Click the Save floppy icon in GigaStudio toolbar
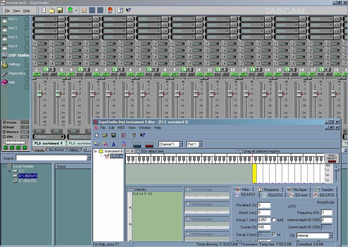 pos(60,10)
